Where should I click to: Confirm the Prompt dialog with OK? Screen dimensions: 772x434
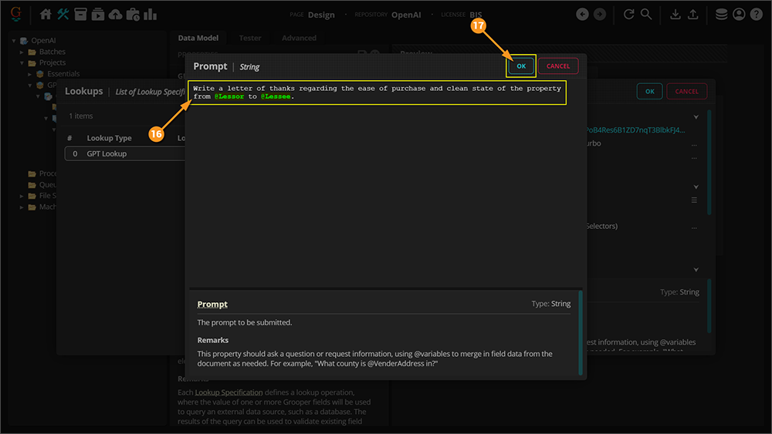521,66
